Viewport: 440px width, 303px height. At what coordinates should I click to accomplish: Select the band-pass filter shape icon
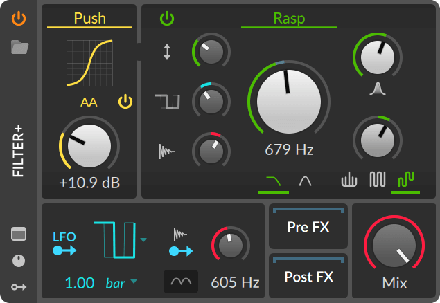[x=304, y=181]
